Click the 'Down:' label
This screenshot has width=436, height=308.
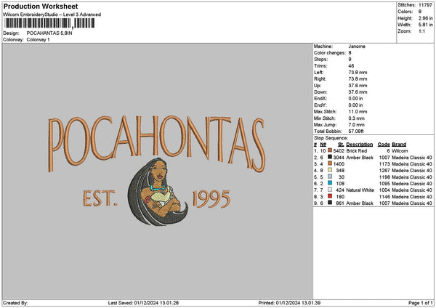coord(320,92)
